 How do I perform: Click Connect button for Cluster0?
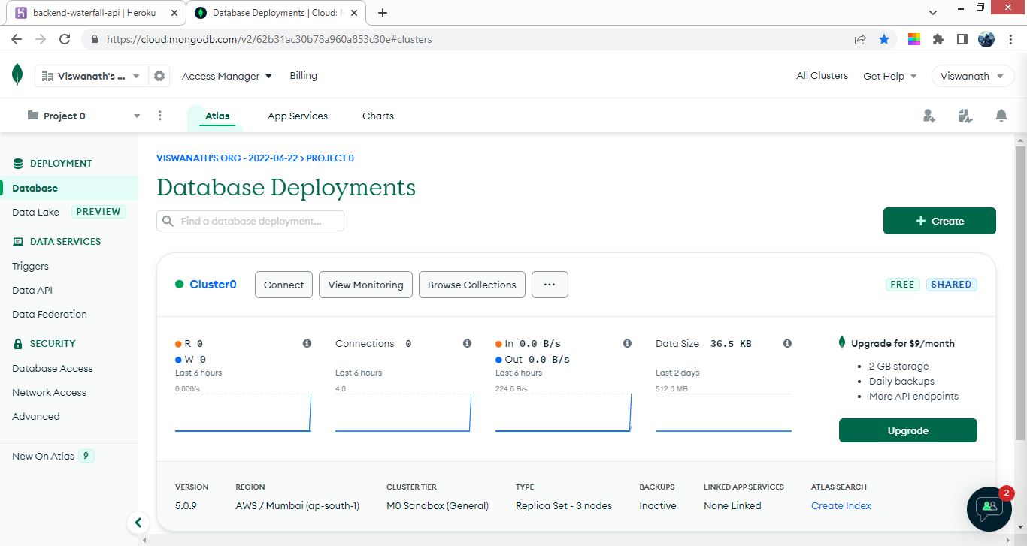tap(284, 285)
